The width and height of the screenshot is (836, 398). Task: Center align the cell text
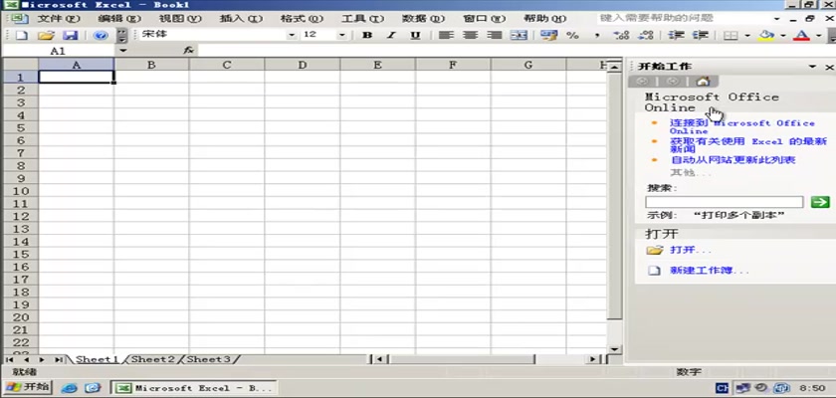(470, 35)
